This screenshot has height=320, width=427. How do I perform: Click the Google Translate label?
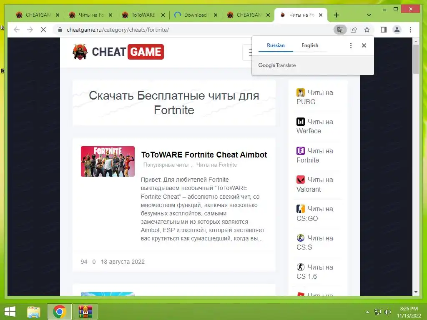coord(277,65)
